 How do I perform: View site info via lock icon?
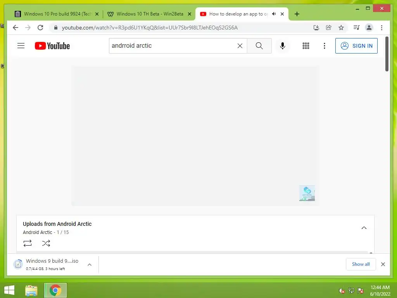tap(56, 28)
